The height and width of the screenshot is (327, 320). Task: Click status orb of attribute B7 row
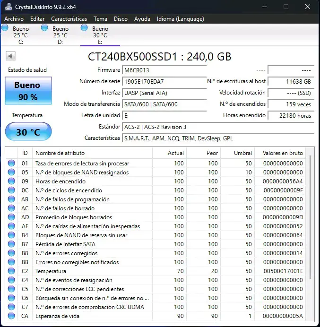11,244
